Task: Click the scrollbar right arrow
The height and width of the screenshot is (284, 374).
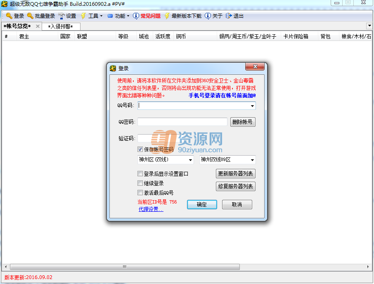Action: pos(368,267)
